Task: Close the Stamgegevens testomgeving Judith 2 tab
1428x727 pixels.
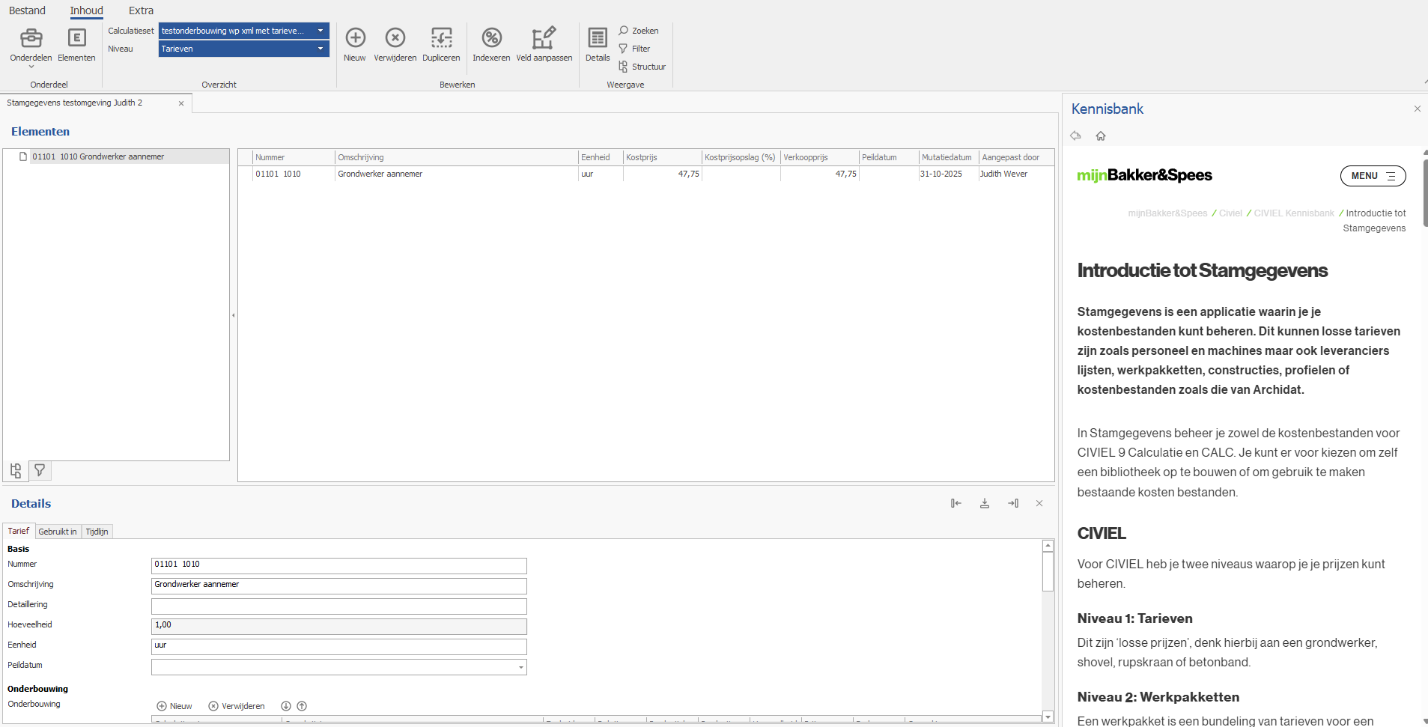Action: [181, 103]
